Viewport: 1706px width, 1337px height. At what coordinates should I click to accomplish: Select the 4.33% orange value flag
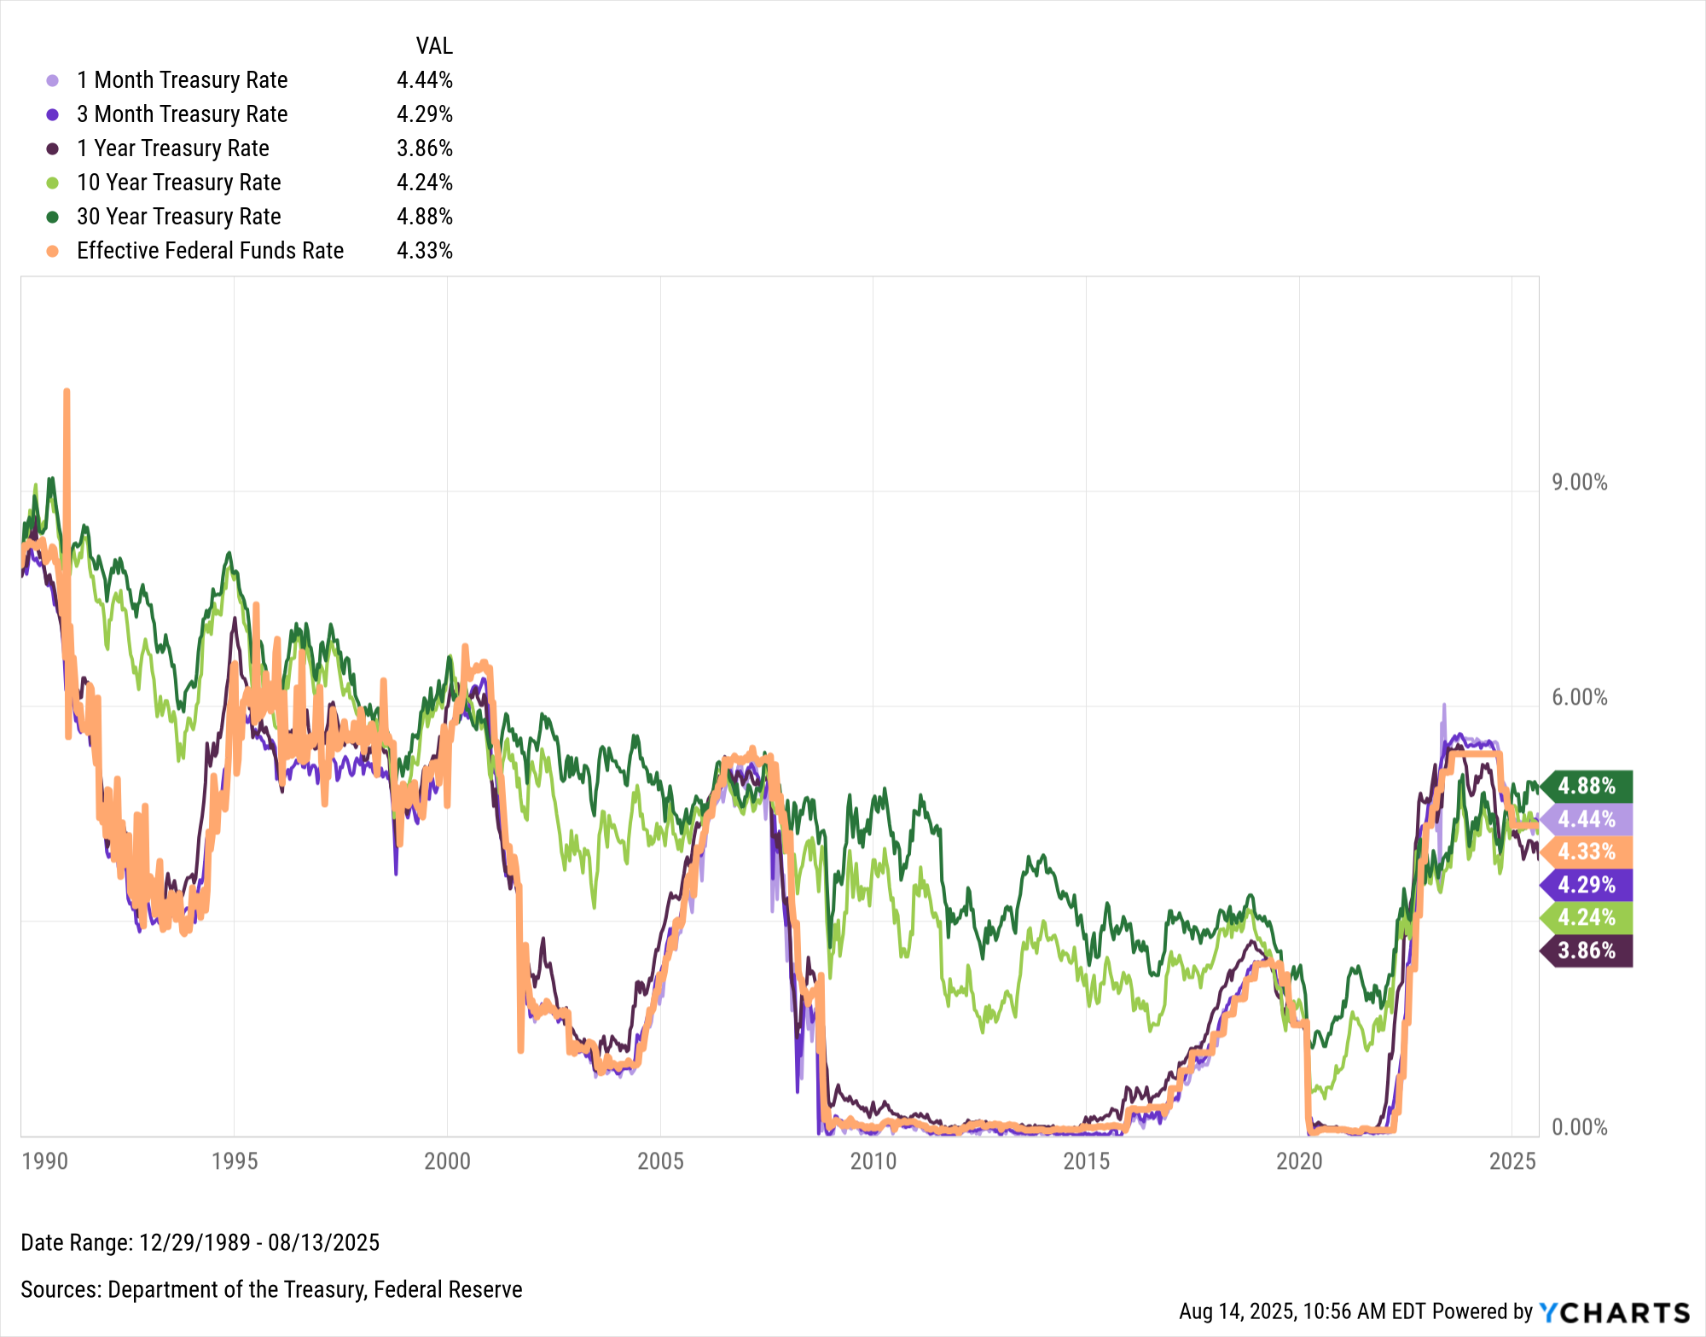click(x=1587, y=852)
